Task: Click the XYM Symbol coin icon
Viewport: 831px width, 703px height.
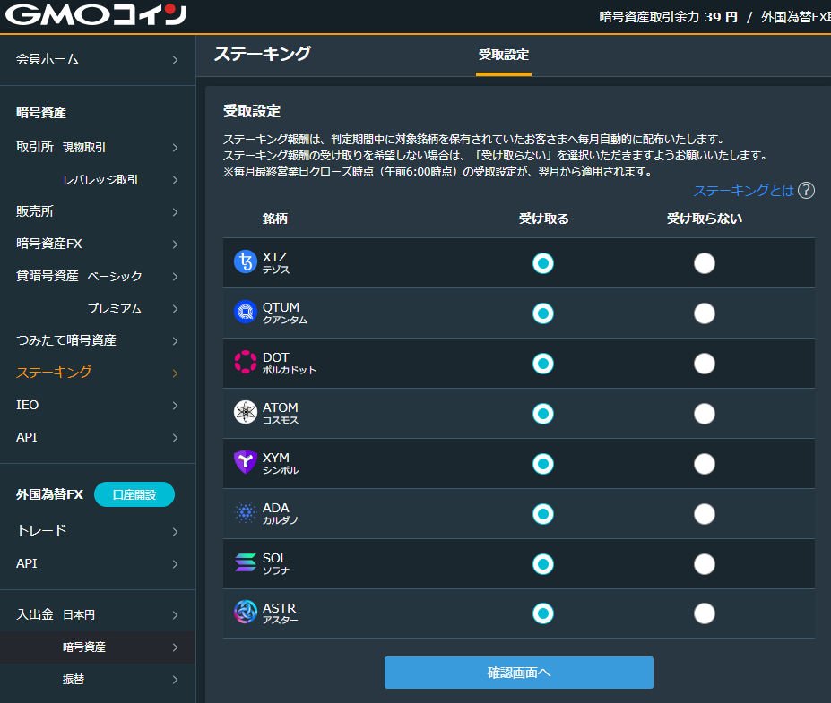Action: 246,462
